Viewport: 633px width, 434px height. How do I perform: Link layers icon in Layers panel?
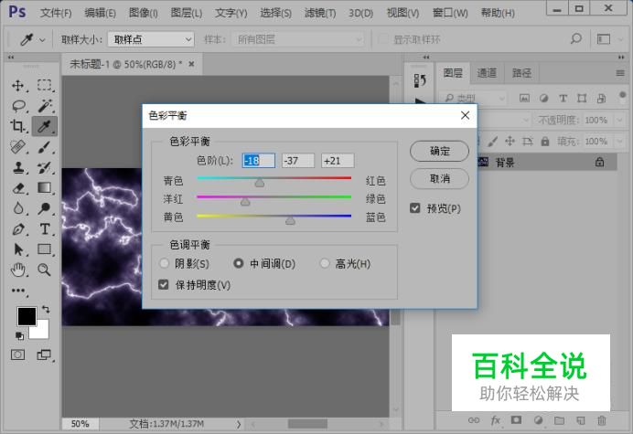click(x=474, y=420)
